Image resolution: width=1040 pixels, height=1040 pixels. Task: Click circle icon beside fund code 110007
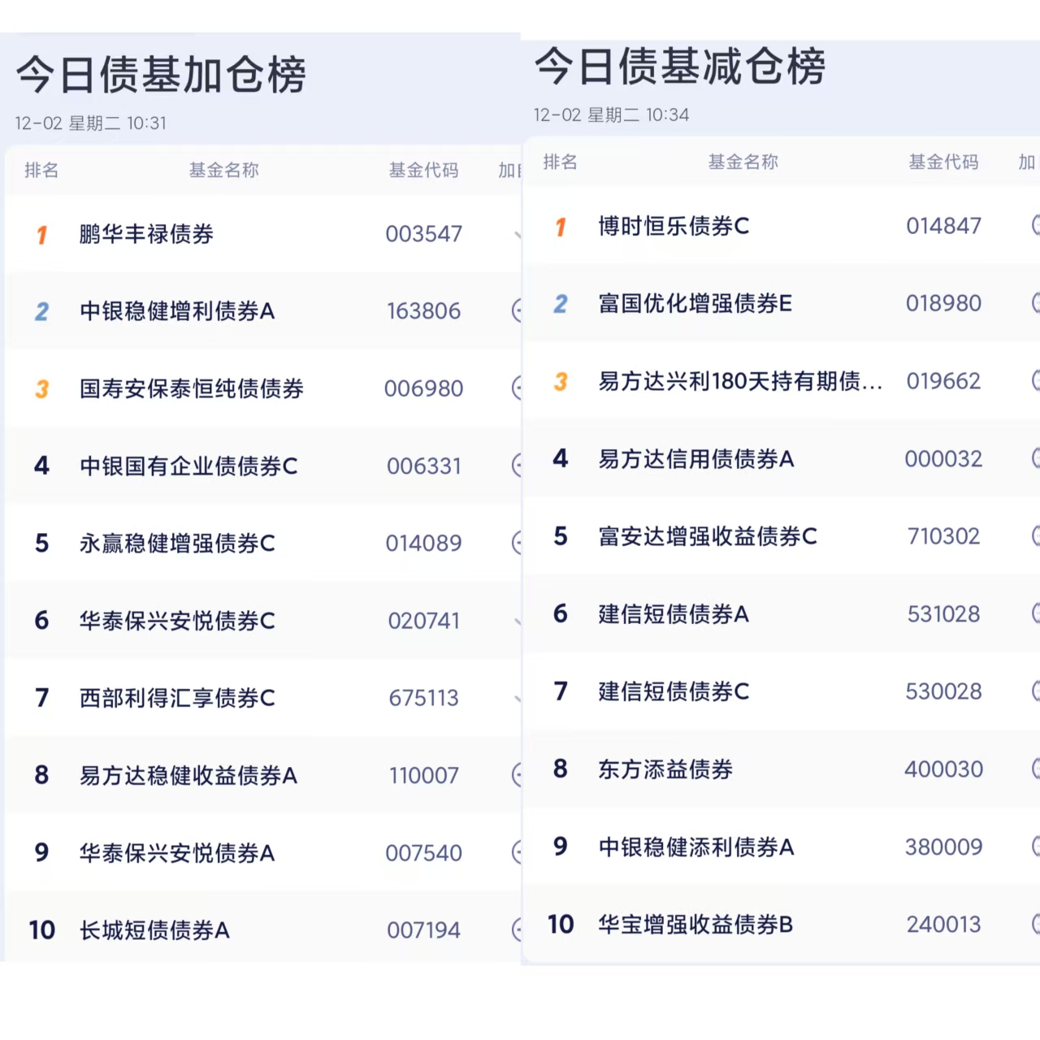point(517,775)
